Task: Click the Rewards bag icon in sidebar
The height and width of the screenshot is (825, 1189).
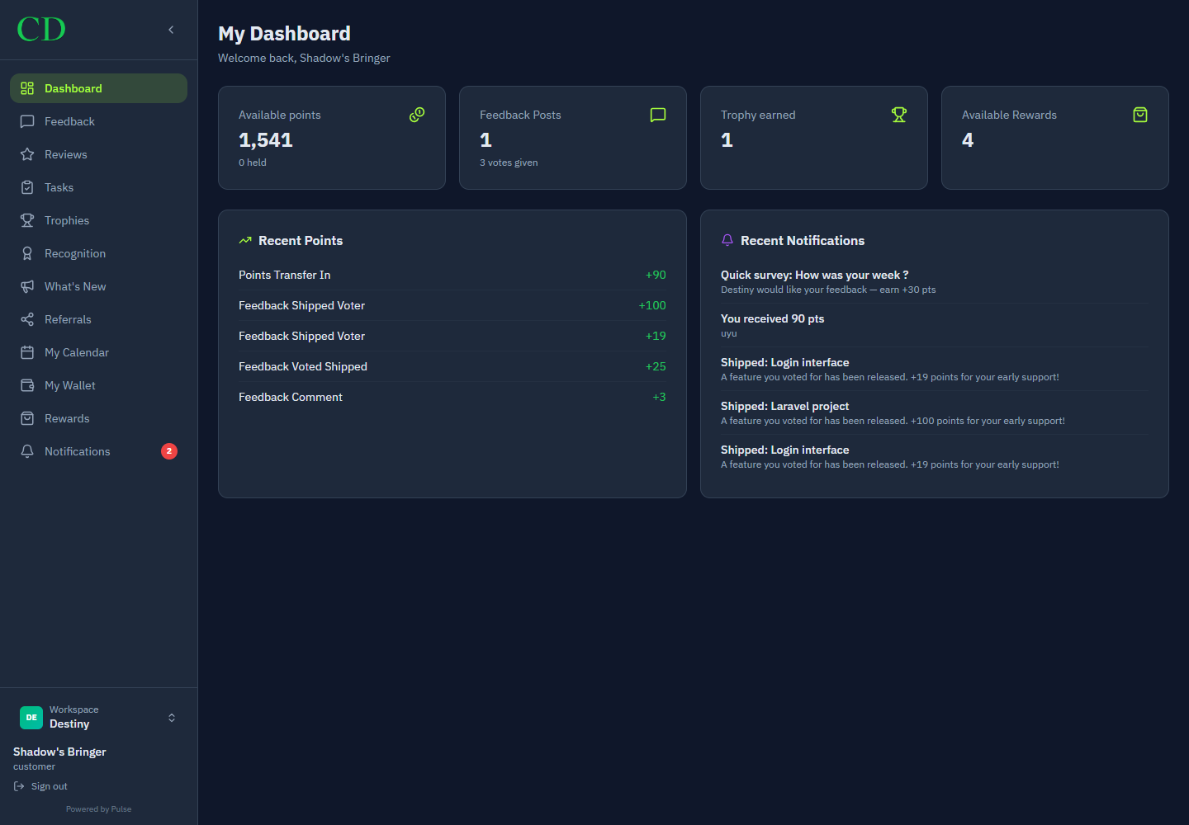Action: [27, 418]
